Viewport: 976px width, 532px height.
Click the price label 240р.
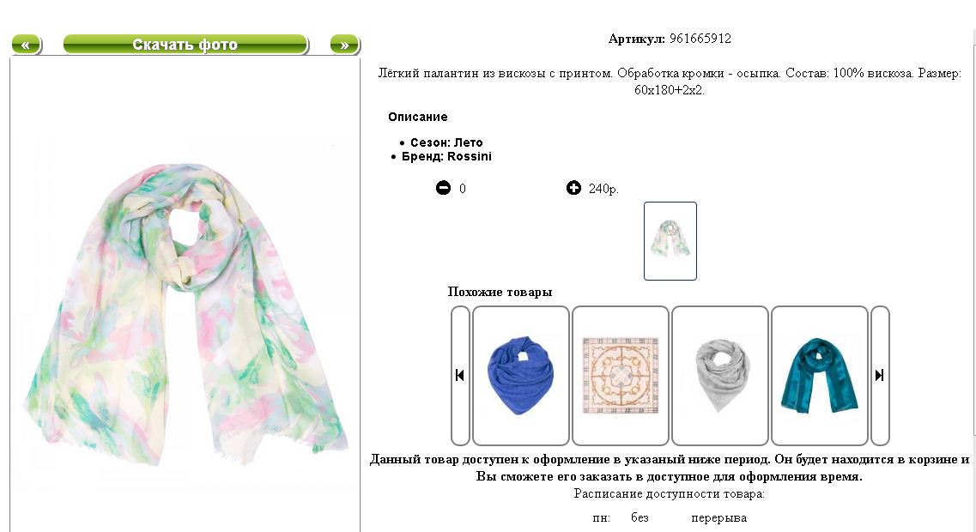point(603,189)
